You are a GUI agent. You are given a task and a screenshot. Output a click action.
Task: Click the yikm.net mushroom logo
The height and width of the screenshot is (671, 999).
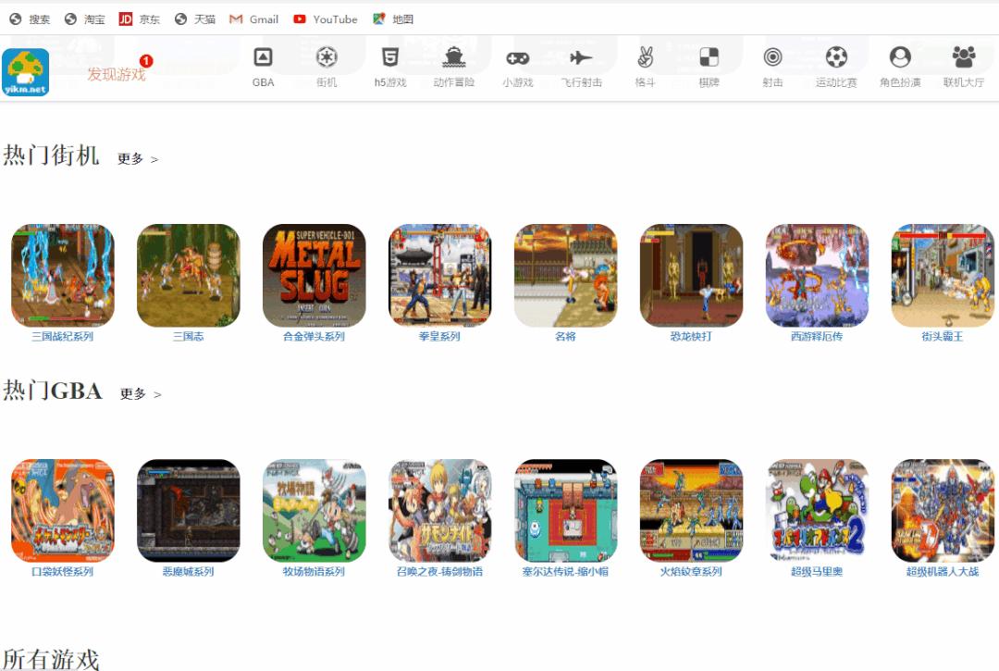(x=26, y=72)
